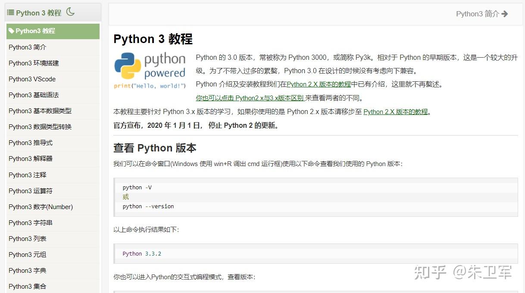
Task: Follow the Python 2.X 版本的教程 link in intro
Action: (x=319, y=84)
